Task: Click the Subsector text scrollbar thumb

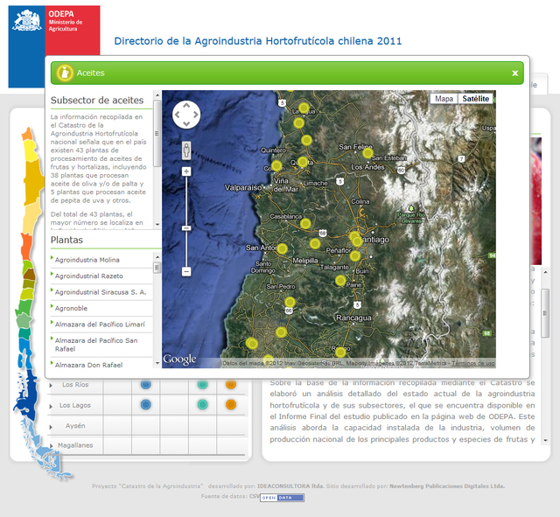Action: [x=157, y=133]
